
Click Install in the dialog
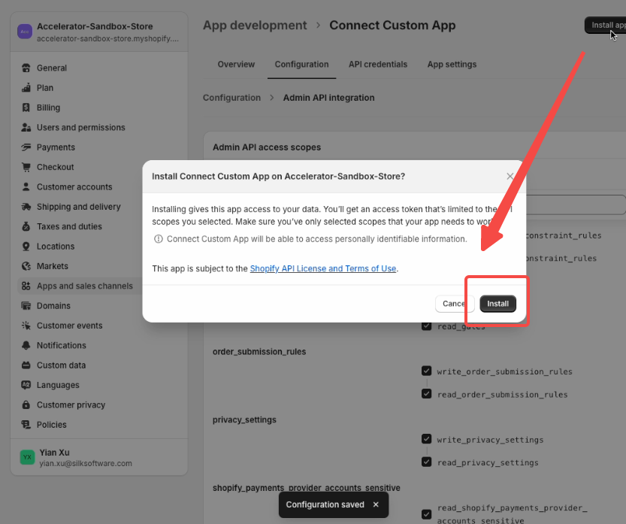[497, 304]
